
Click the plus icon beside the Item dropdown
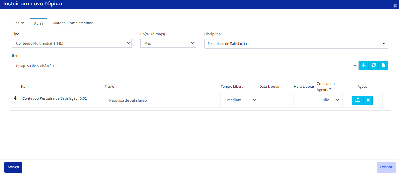[x=364, y=65]
